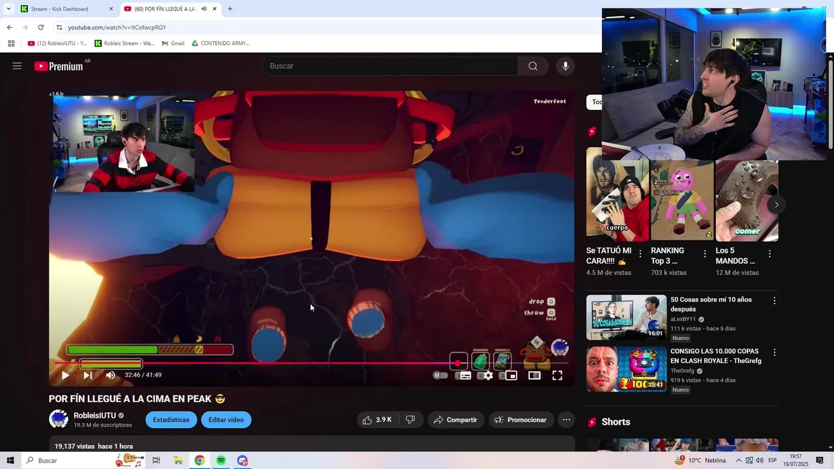
Task: Open File Explorer from taskbar
Action: point(178,461)
